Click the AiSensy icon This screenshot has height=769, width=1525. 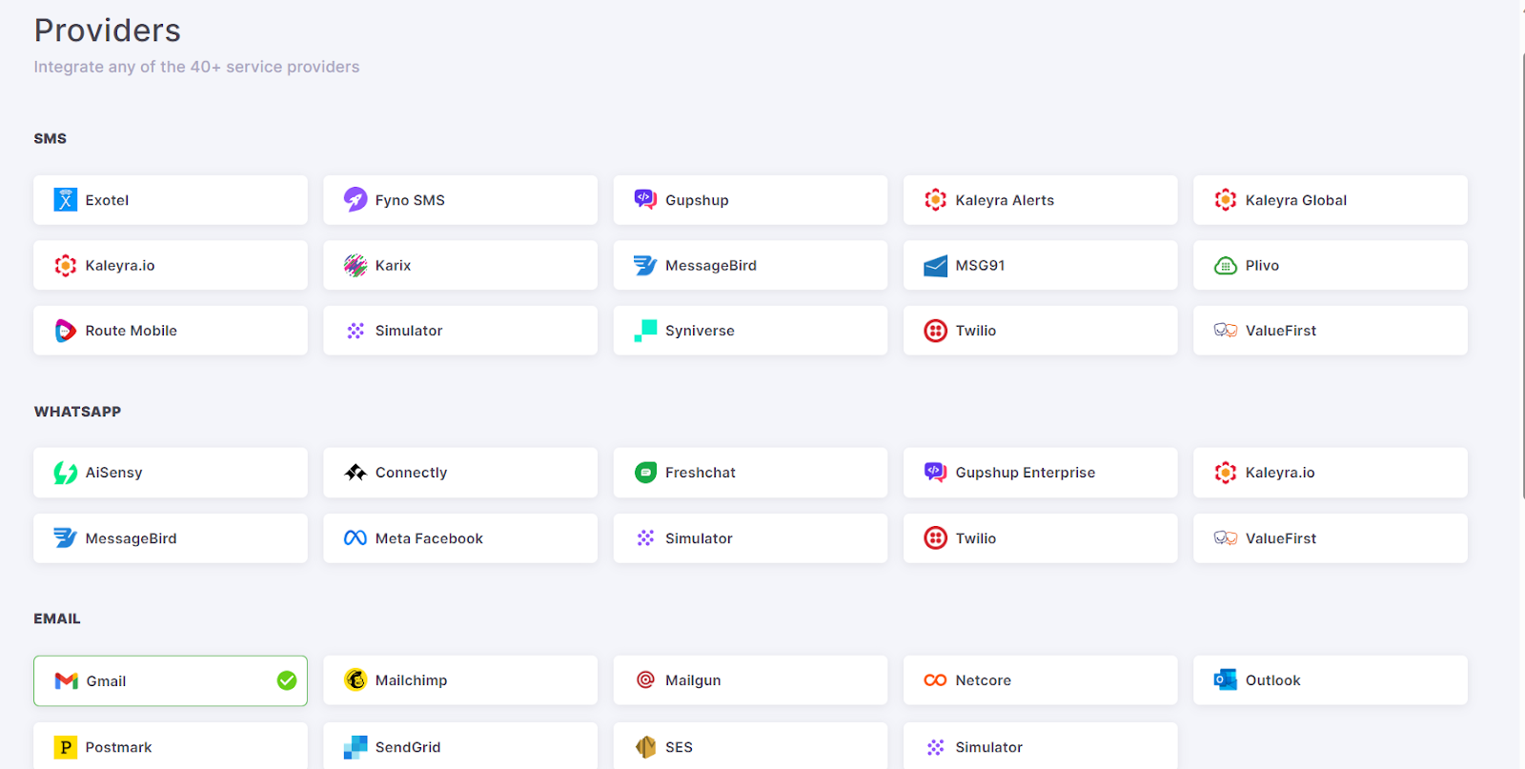[x=65, y=473]
